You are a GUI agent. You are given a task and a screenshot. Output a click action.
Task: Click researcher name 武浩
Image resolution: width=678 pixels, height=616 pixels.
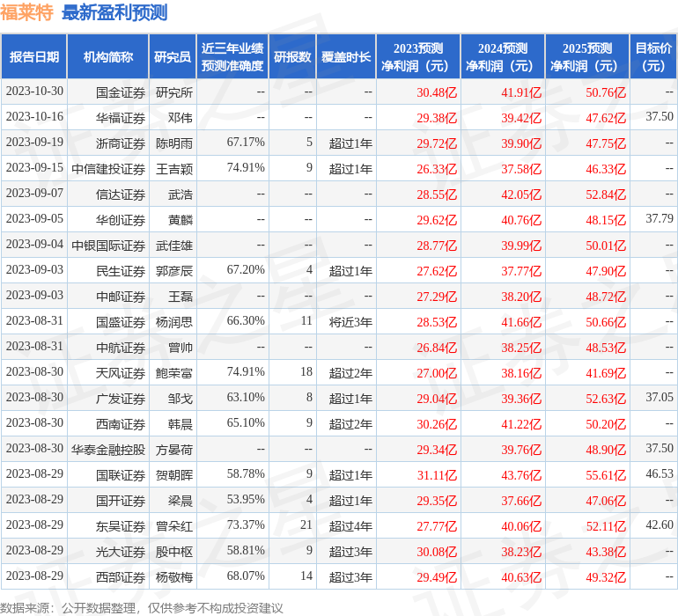point(181,194)
